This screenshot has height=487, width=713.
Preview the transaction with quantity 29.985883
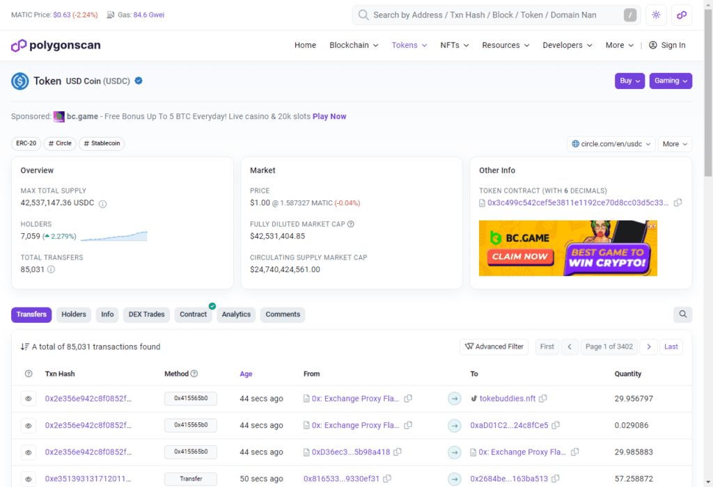pos(28,452)
